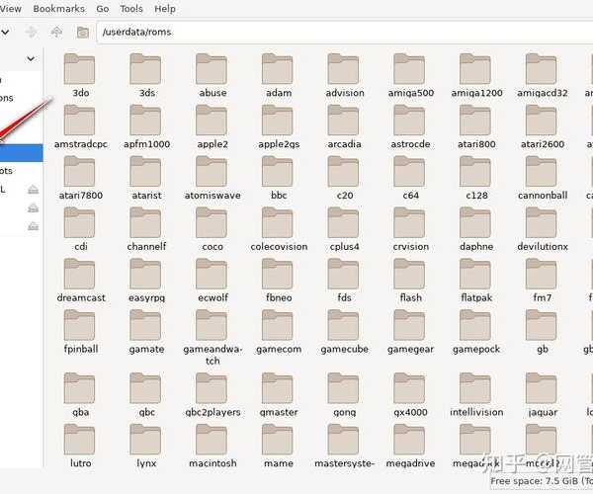The height and width of the screenshot is (494, 593).
Task: Select the 3ds folder
Action: pos(146,76)
